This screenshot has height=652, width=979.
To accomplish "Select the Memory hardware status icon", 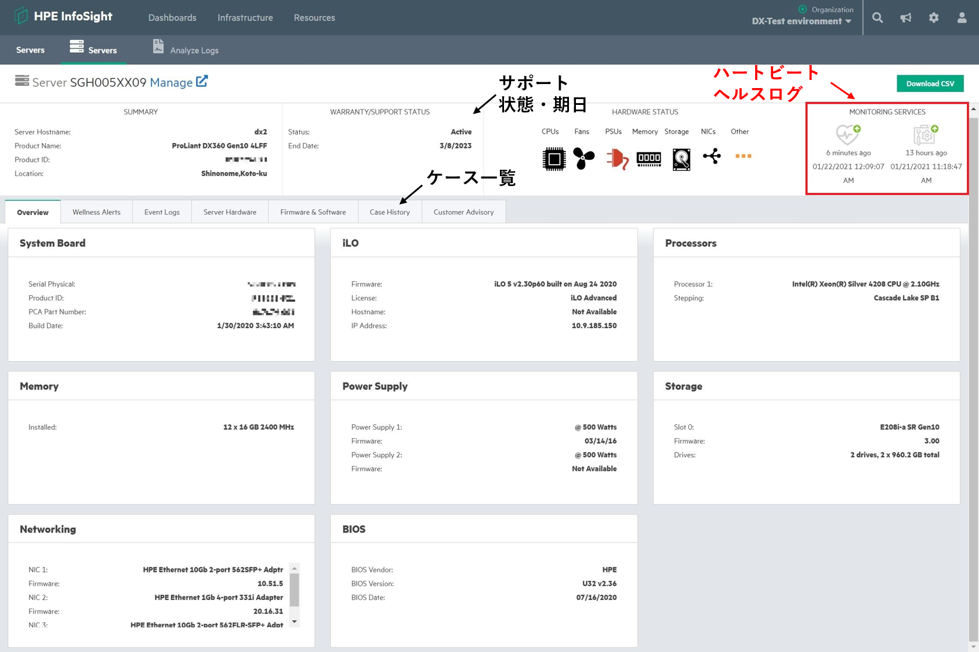I will pyautogui.click(x=648, y=158).
